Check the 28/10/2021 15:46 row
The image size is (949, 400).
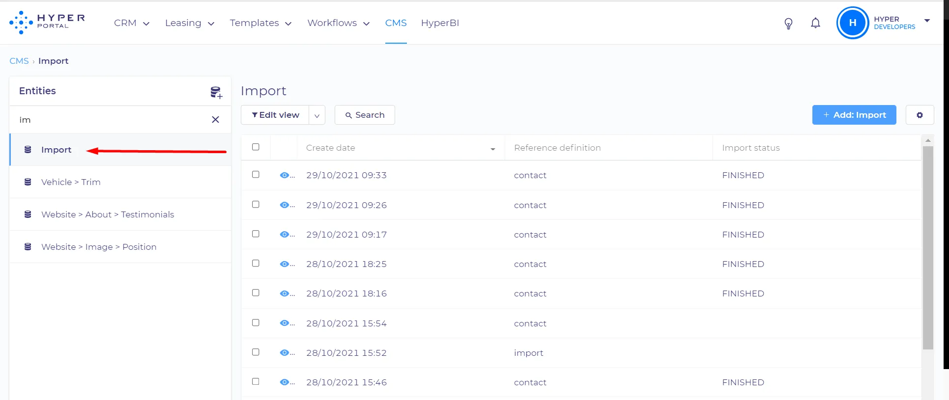pyautogui.click(x=256, y=381)
